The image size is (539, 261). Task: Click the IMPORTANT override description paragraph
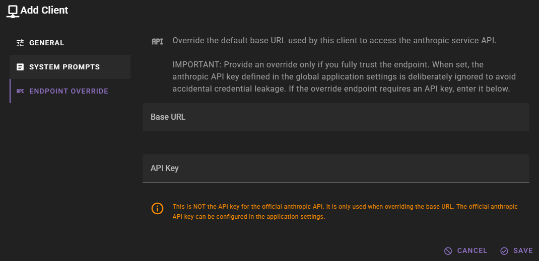344,77
